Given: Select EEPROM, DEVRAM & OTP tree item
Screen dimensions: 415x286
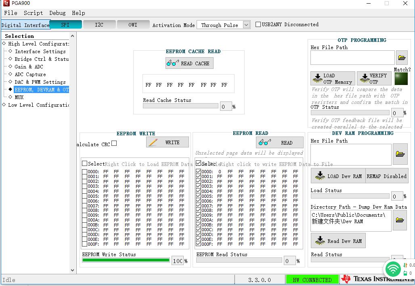Looking at the screenshot, I should coord(41,89).
